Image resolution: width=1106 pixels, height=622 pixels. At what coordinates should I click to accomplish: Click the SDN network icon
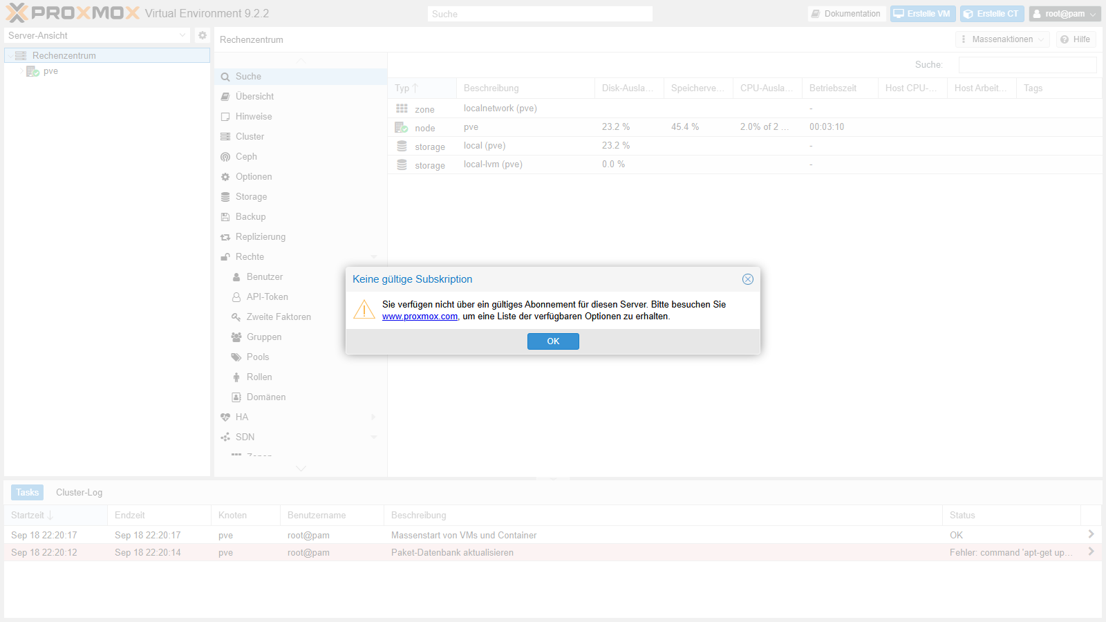tap(225, 437)
